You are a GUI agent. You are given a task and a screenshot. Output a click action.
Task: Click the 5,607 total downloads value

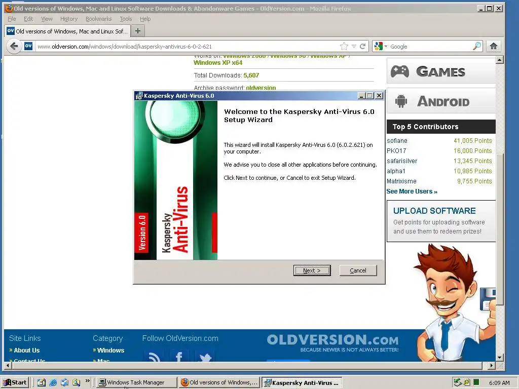(251, 75)
